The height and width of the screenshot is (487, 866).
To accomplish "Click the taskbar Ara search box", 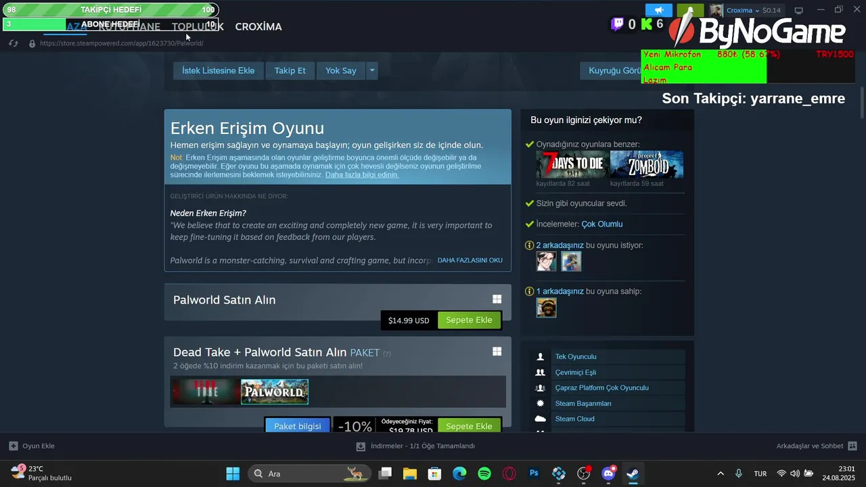I will coord(309,473).
